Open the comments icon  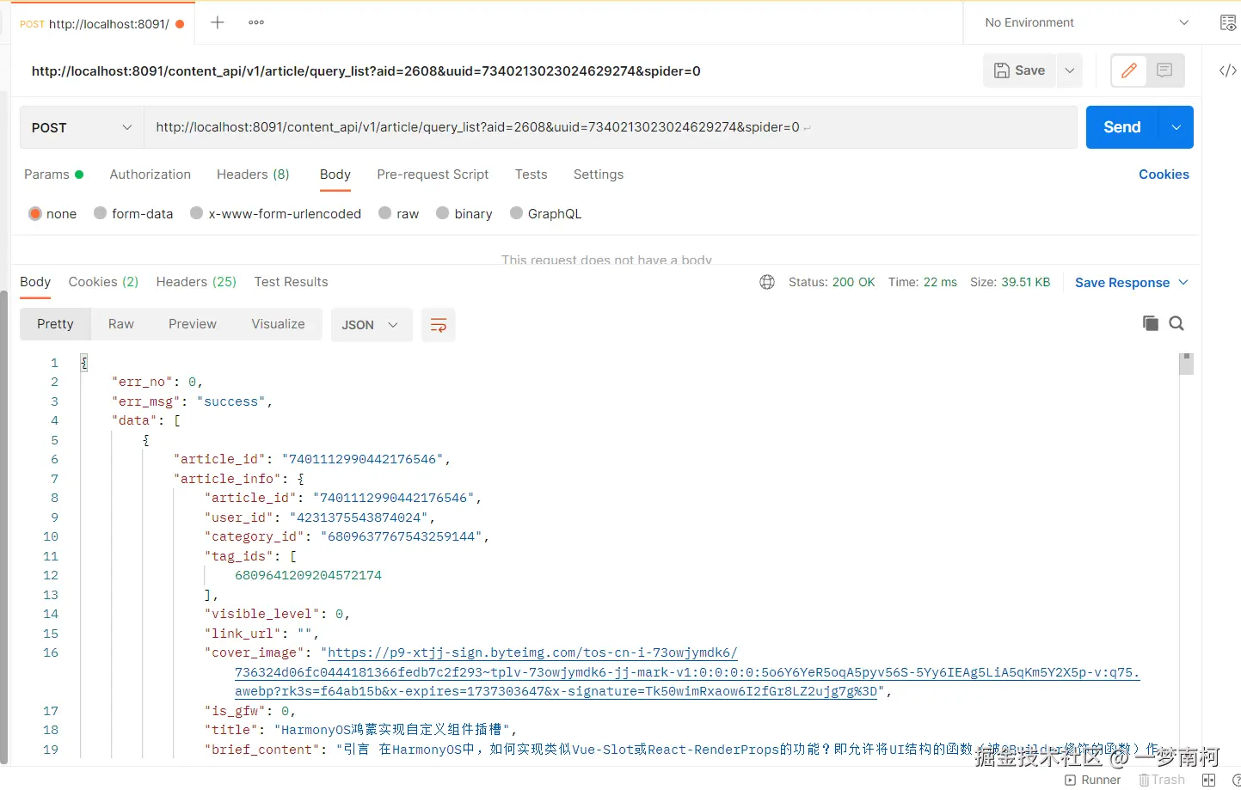pos(1164,70)
